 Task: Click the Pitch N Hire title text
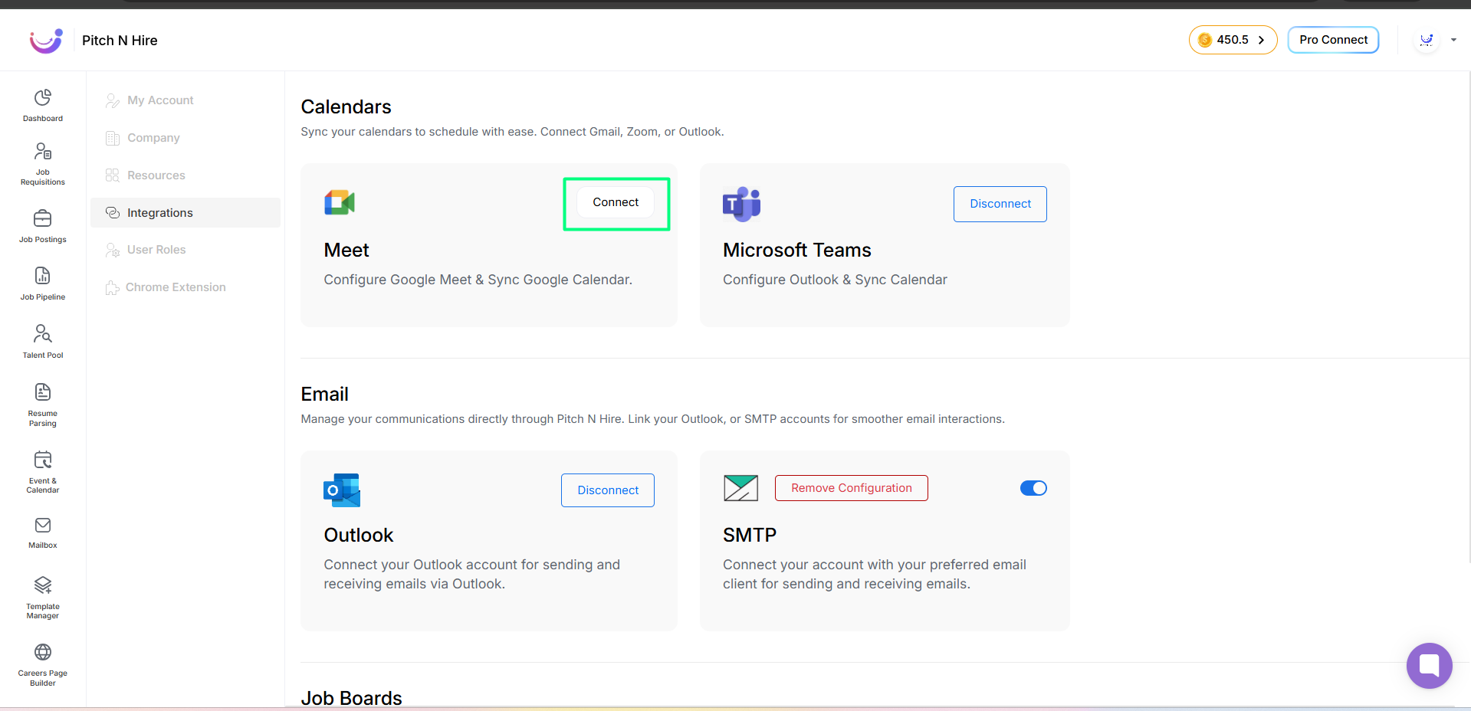tap(120, 41)
